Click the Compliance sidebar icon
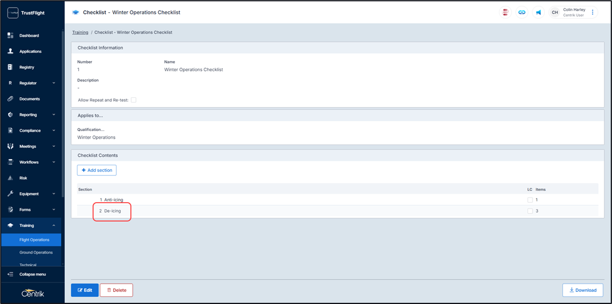This screenshot has height=304, width=612. pos(11,130)
